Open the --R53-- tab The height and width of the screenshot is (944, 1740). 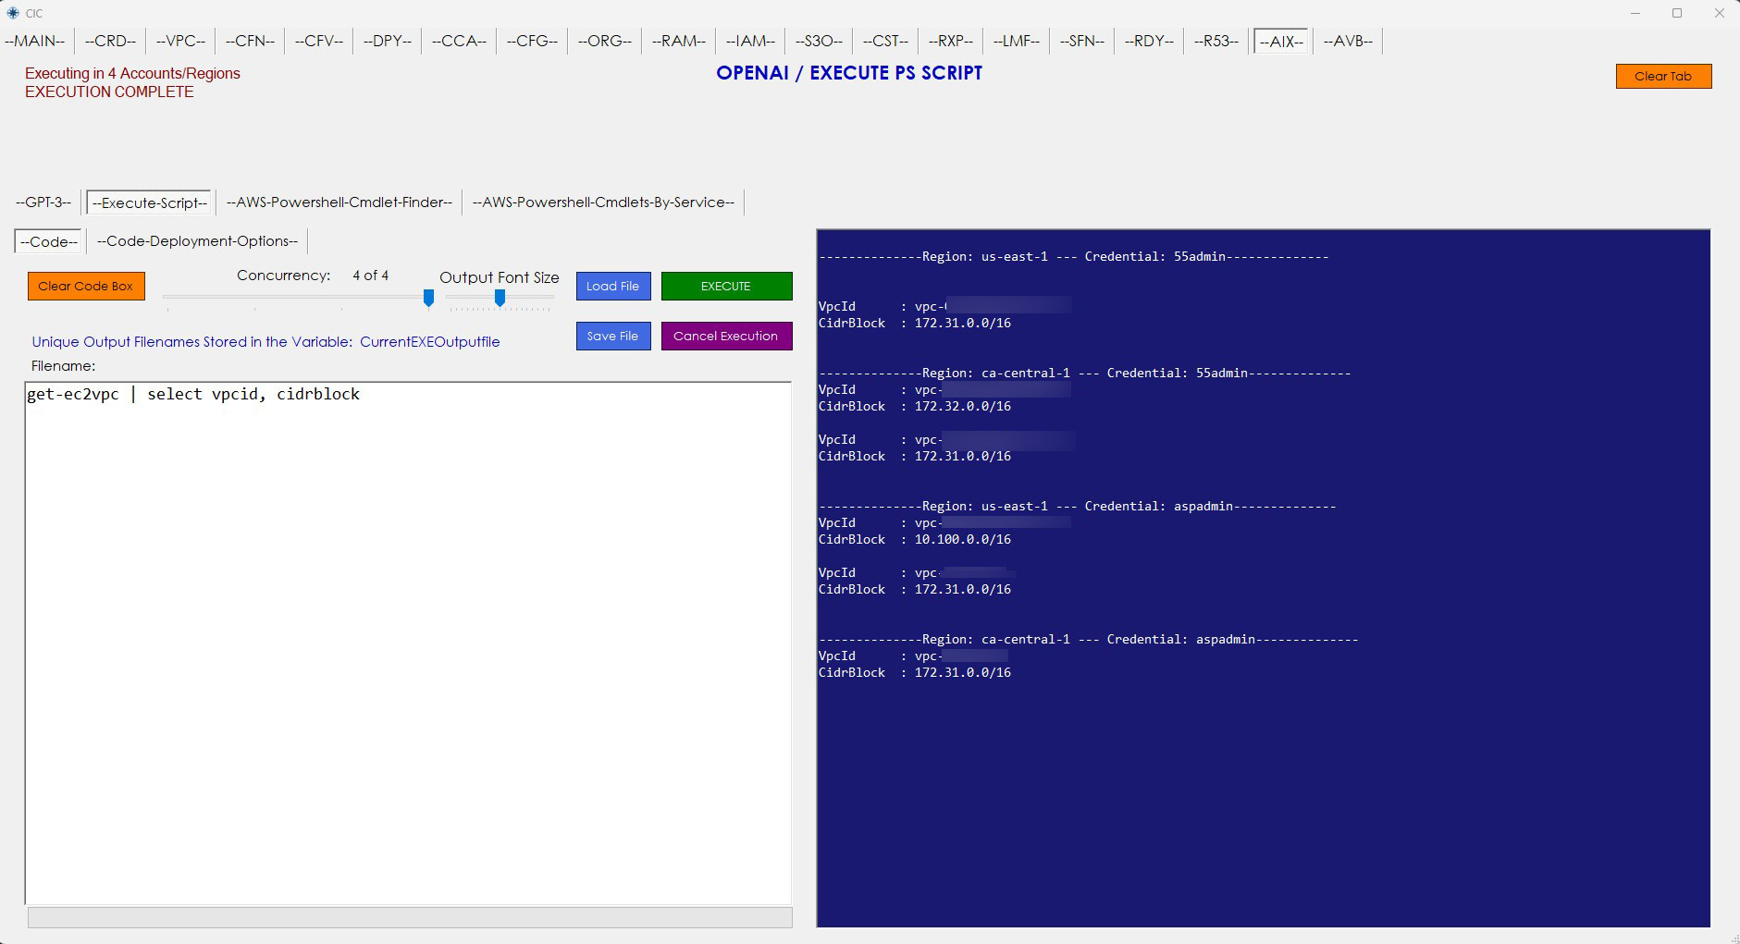[1216, 42]
